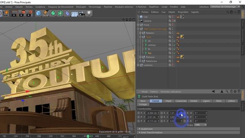Add a Cube primitive object

[x=39, y=13]
